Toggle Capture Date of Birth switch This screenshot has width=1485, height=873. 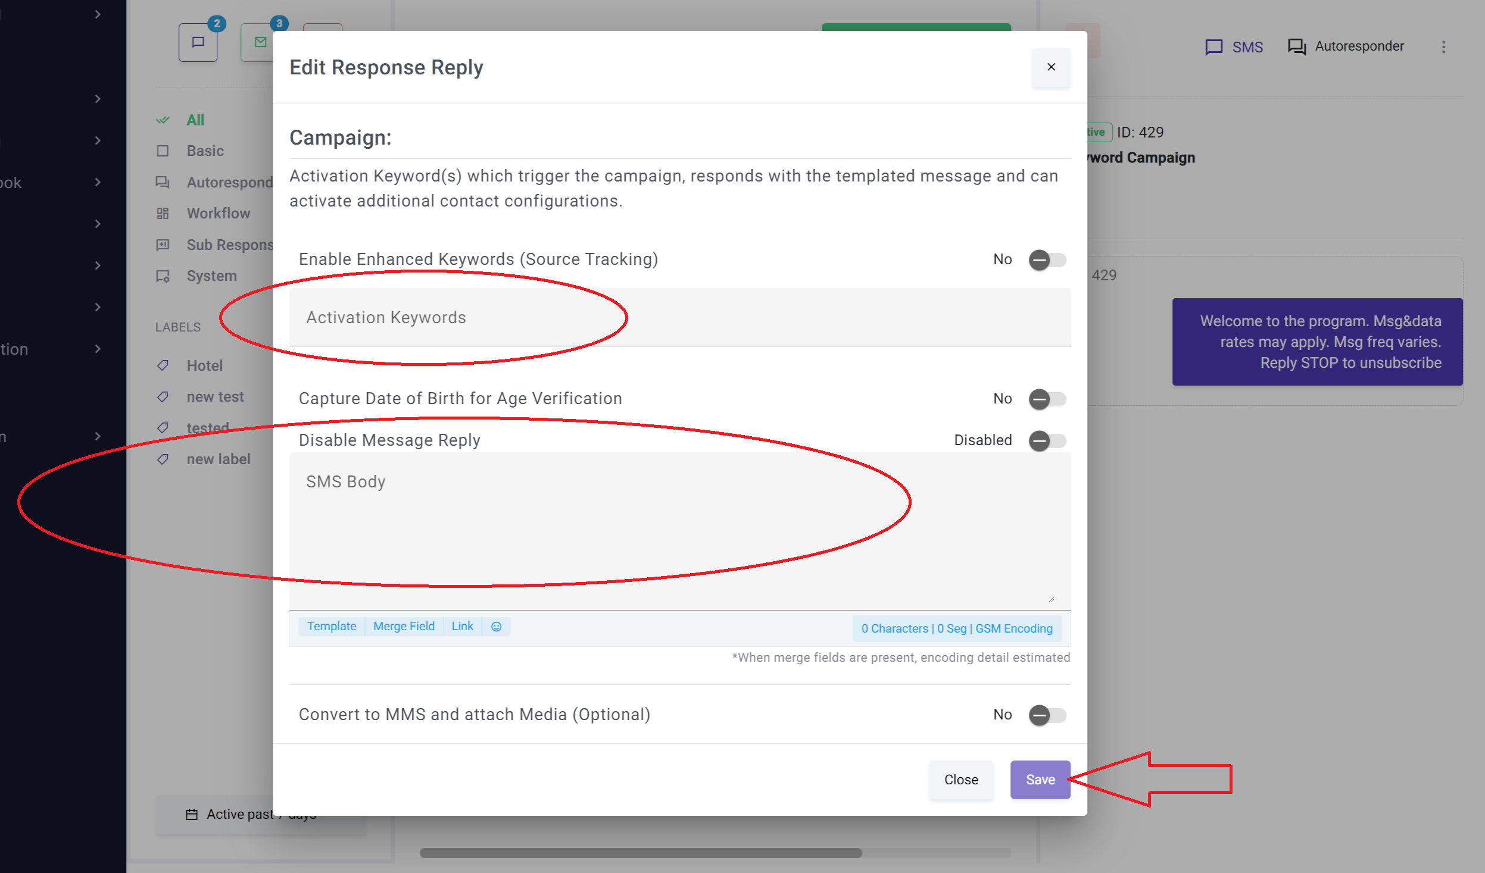click(1047, 399)
